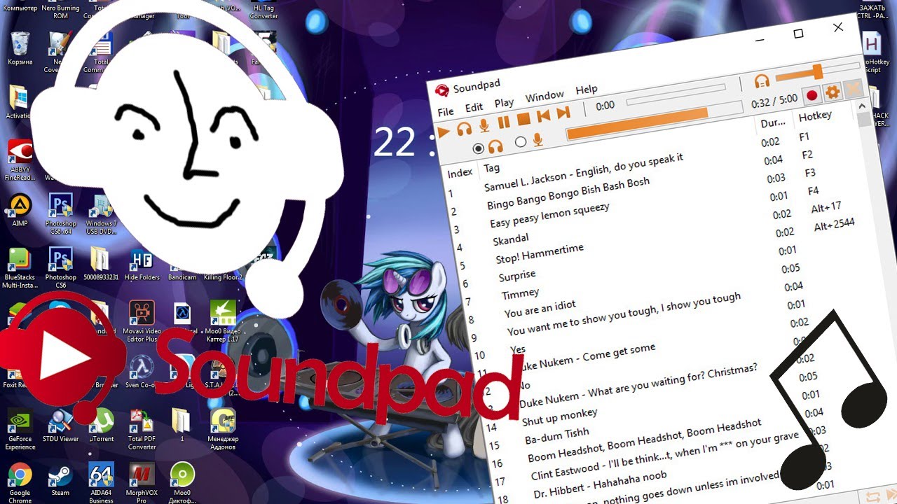Screen dimensions: 897x504
Task: Open ABBYY FineReader desktop shortcut
Action: 20,160
